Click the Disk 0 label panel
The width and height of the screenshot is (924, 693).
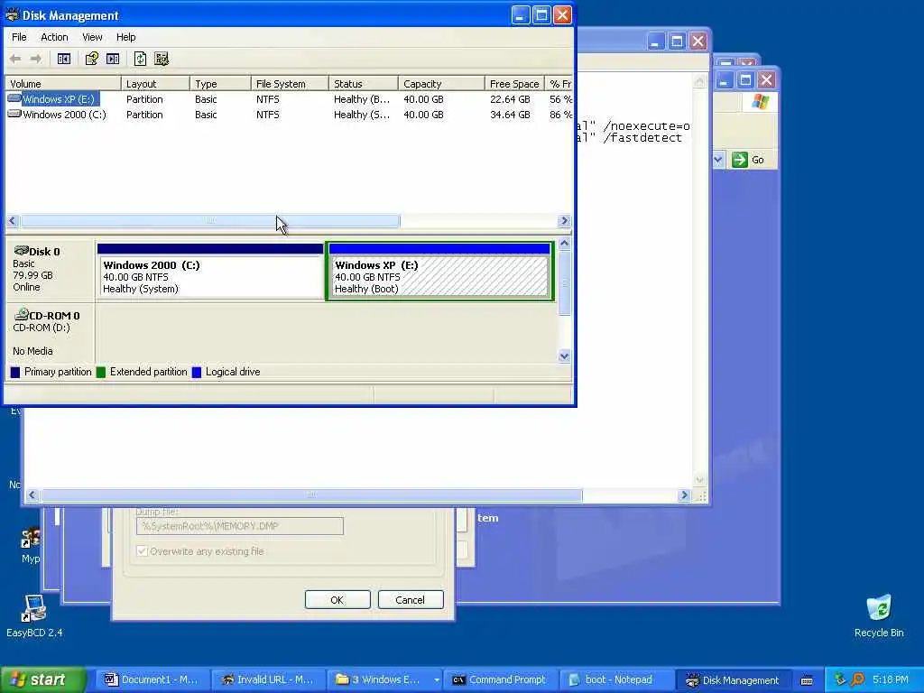point(50,269)
